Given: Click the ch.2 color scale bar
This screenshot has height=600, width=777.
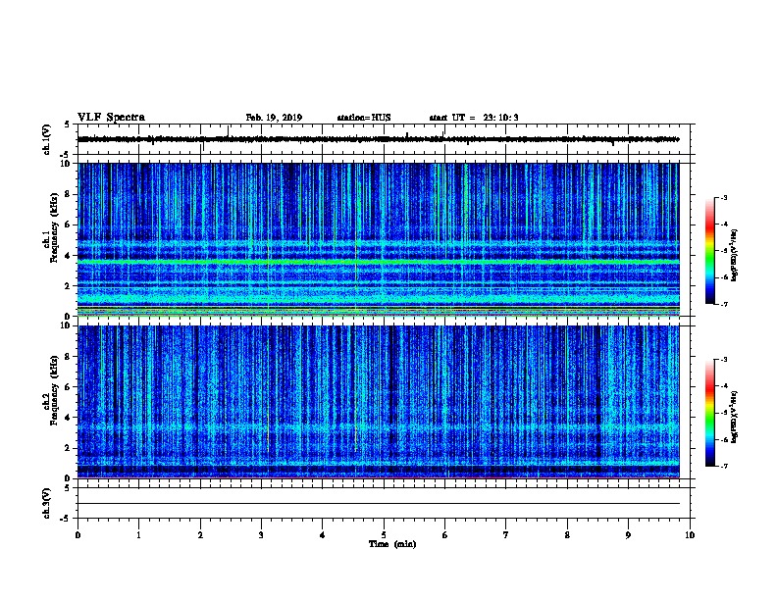Looking at the screenshot, I should pyautogui.click(x=709, y=413).
